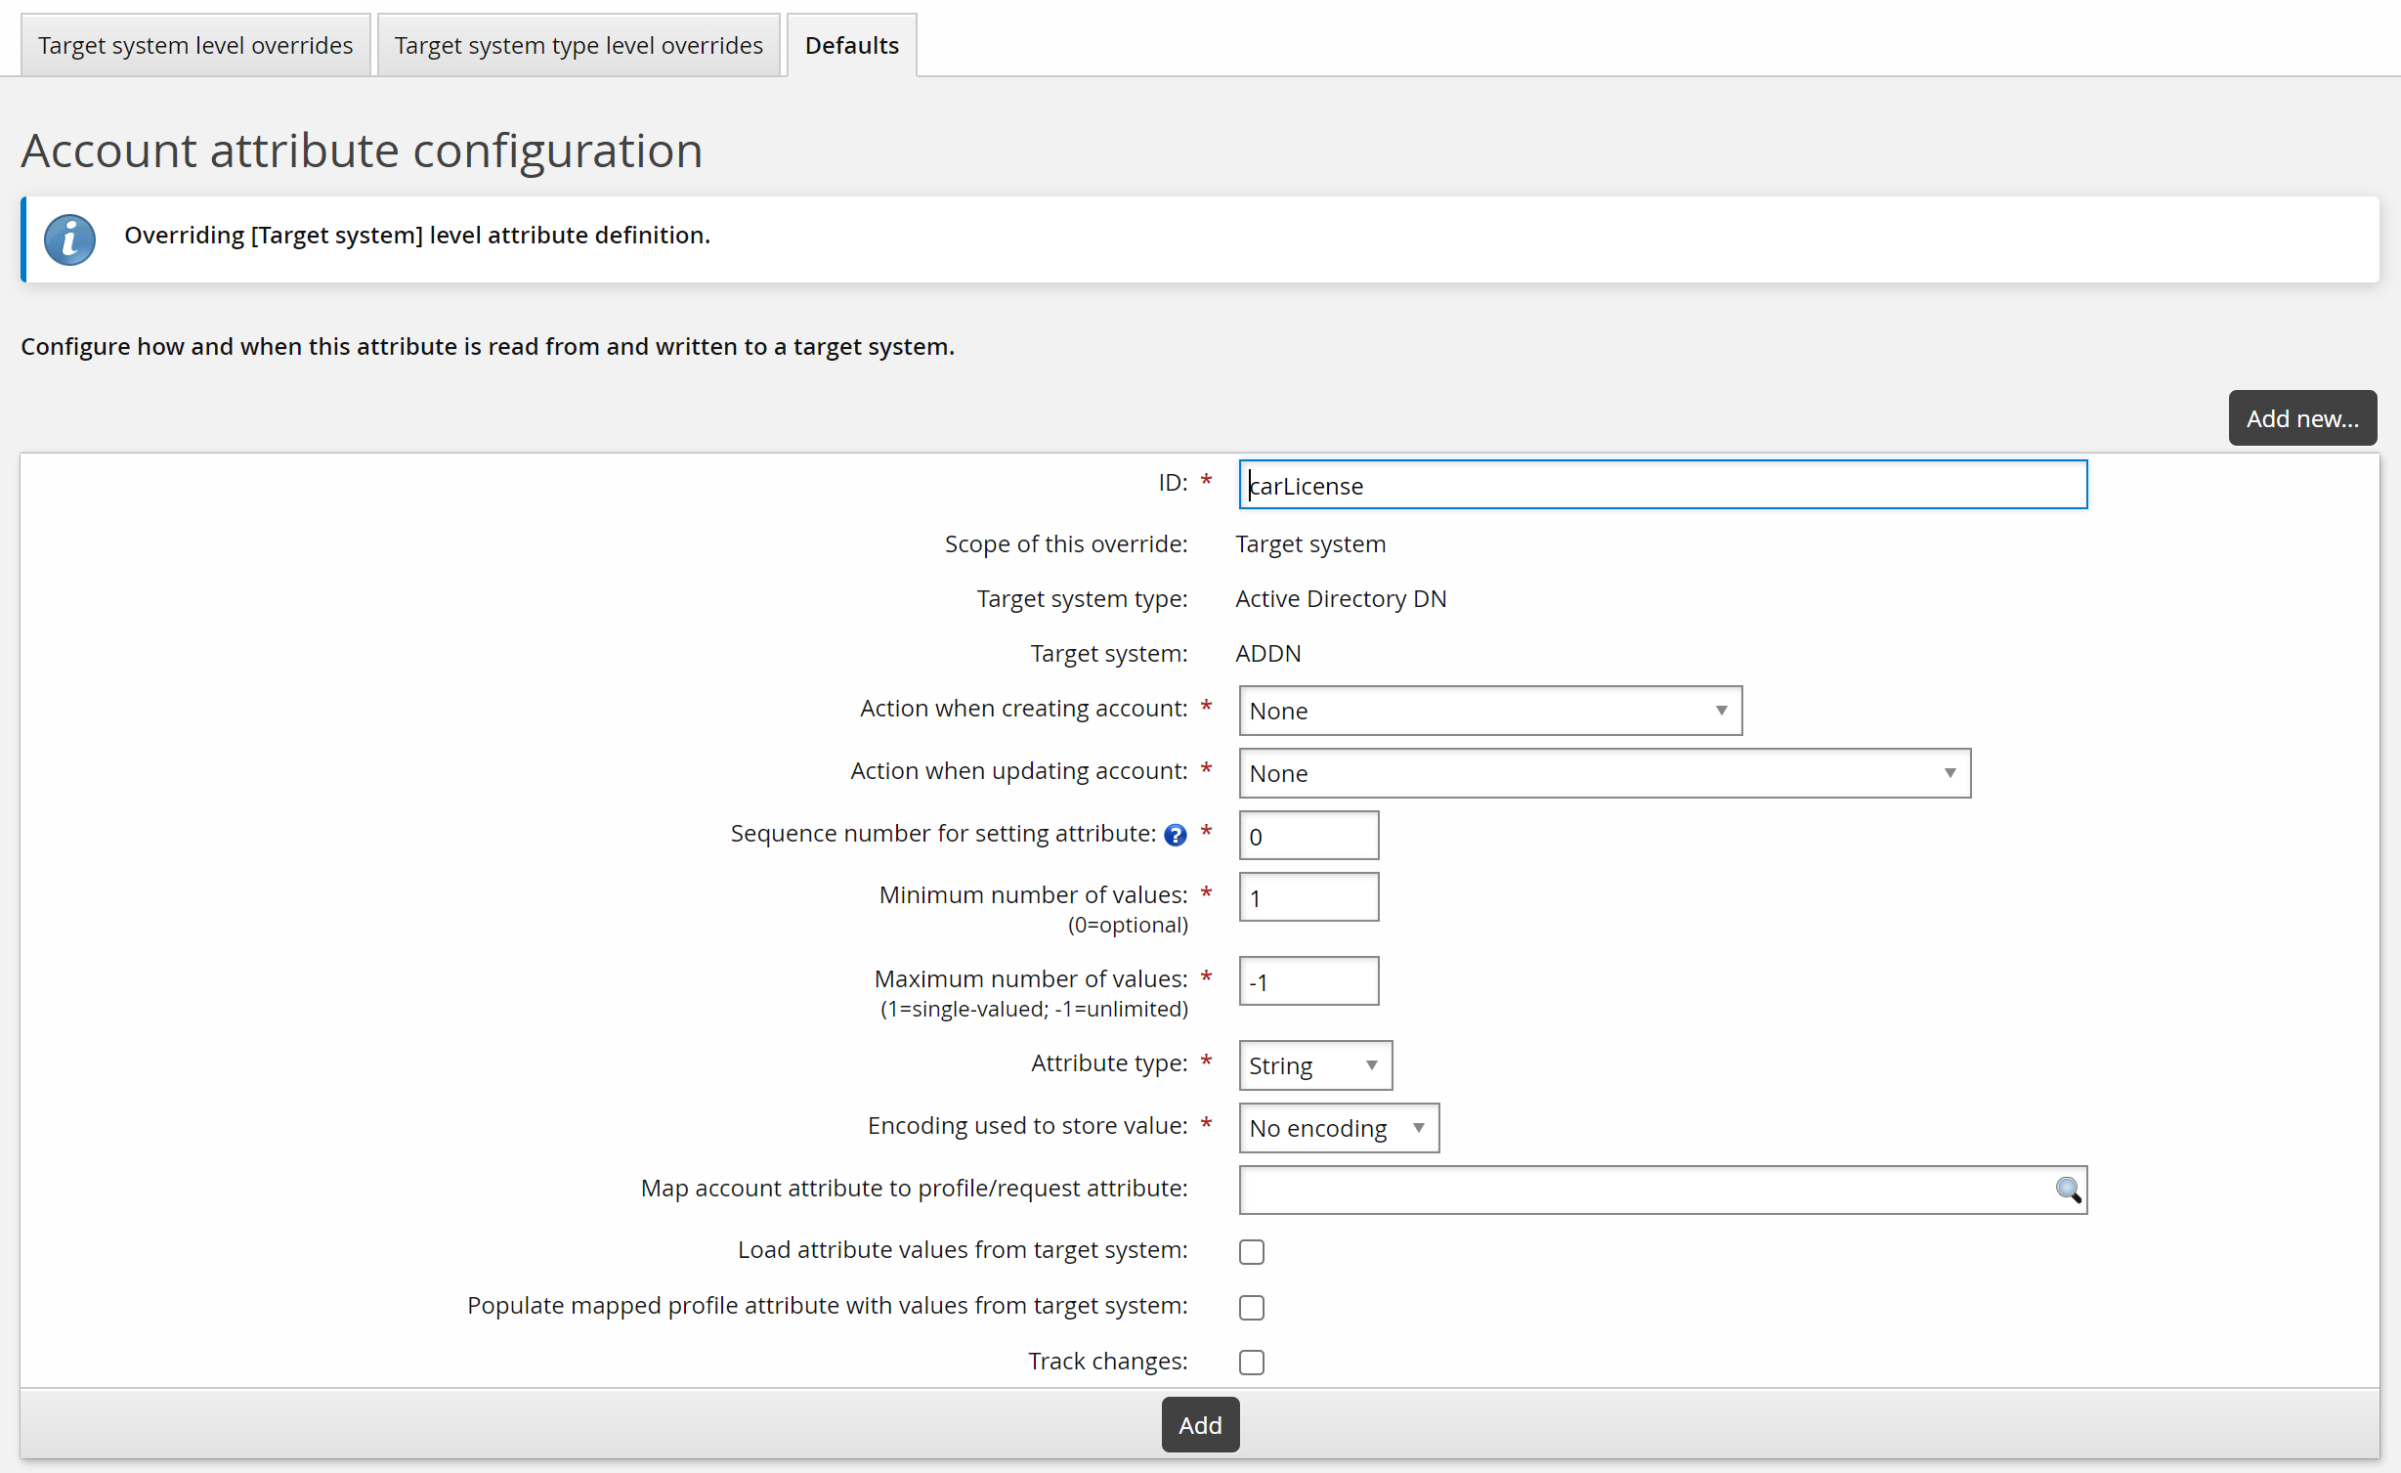Click the sequence number help icon
Screen dimensions: 2401x1473
[1176, 835]
